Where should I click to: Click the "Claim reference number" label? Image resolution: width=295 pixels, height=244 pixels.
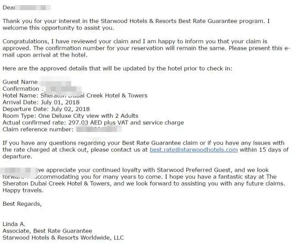(x=38, y=129)
